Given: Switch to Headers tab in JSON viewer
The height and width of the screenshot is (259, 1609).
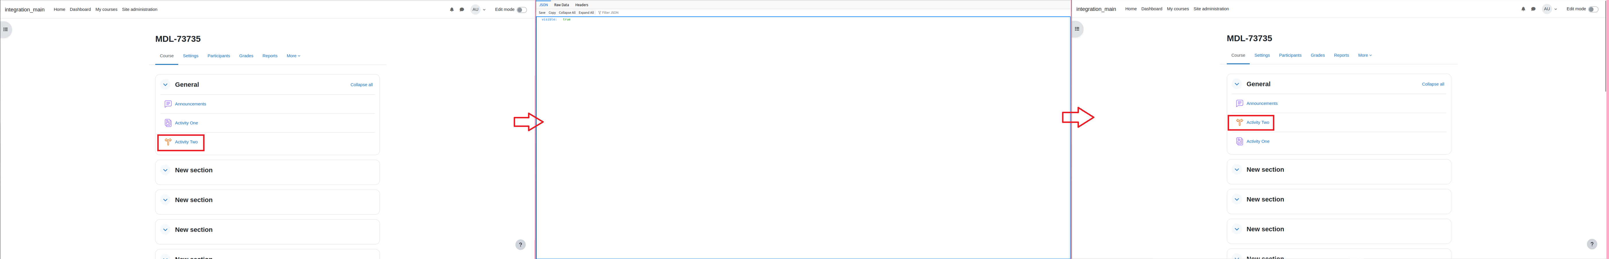Looking at the screenshot, I should coord(582,5).
